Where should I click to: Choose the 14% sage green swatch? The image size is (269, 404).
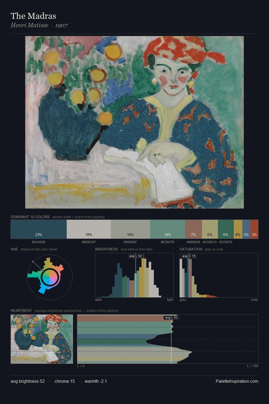tap(168, 229)
